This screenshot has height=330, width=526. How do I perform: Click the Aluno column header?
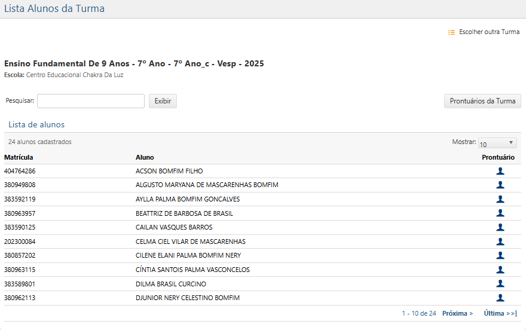tap(145, 157)
